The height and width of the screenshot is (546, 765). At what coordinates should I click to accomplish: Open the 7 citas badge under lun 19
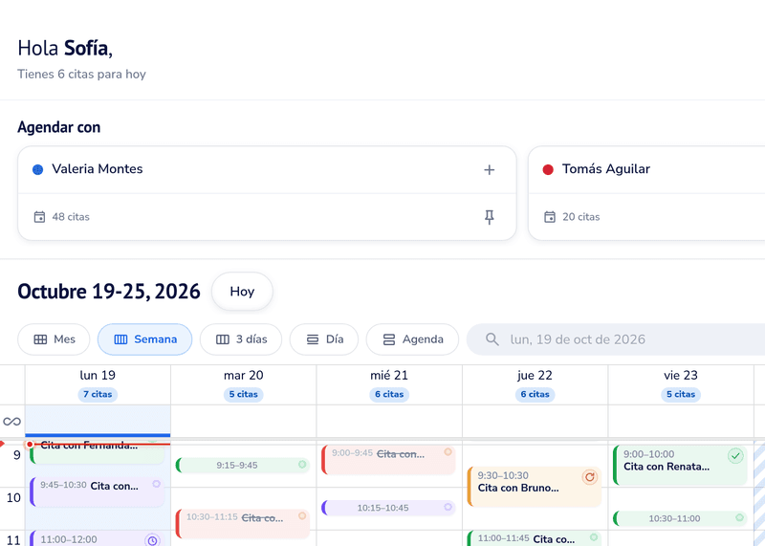(98, 394)
